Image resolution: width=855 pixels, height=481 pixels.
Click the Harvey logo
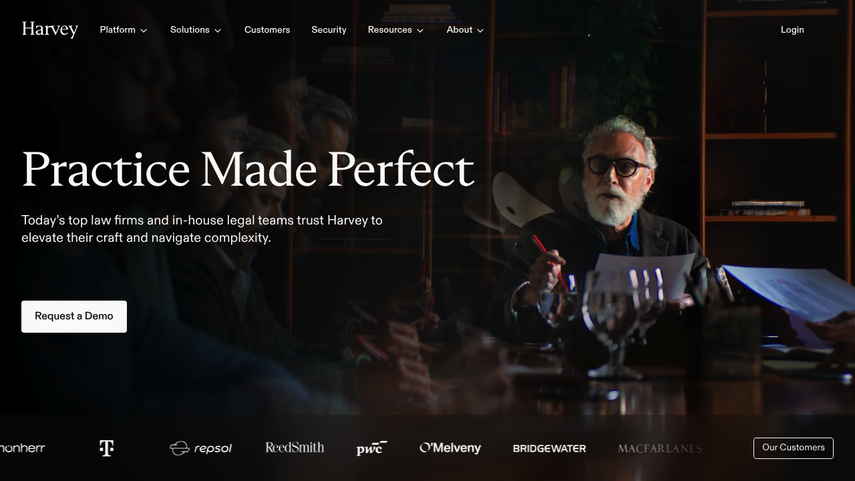(x=50, y=30)
